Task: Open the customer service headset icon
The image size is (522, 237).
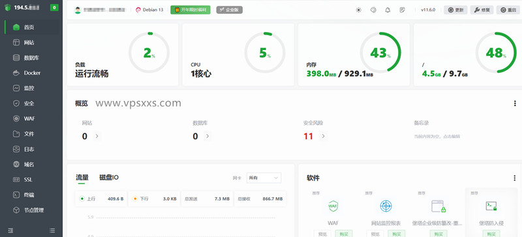Action: [x=373, y=10]
